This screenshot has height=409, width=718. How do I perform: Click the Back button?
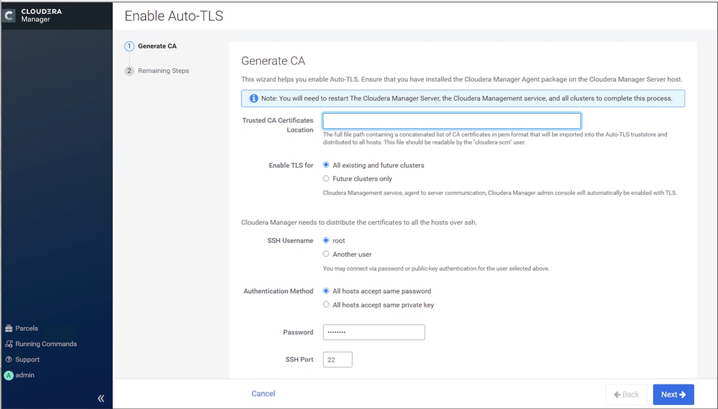(627, 395)
